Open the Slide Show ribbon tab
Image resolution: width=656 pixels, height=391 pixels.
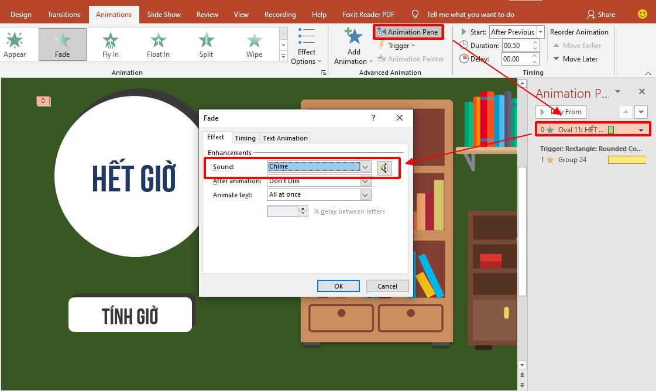click(x=164, y=14)
